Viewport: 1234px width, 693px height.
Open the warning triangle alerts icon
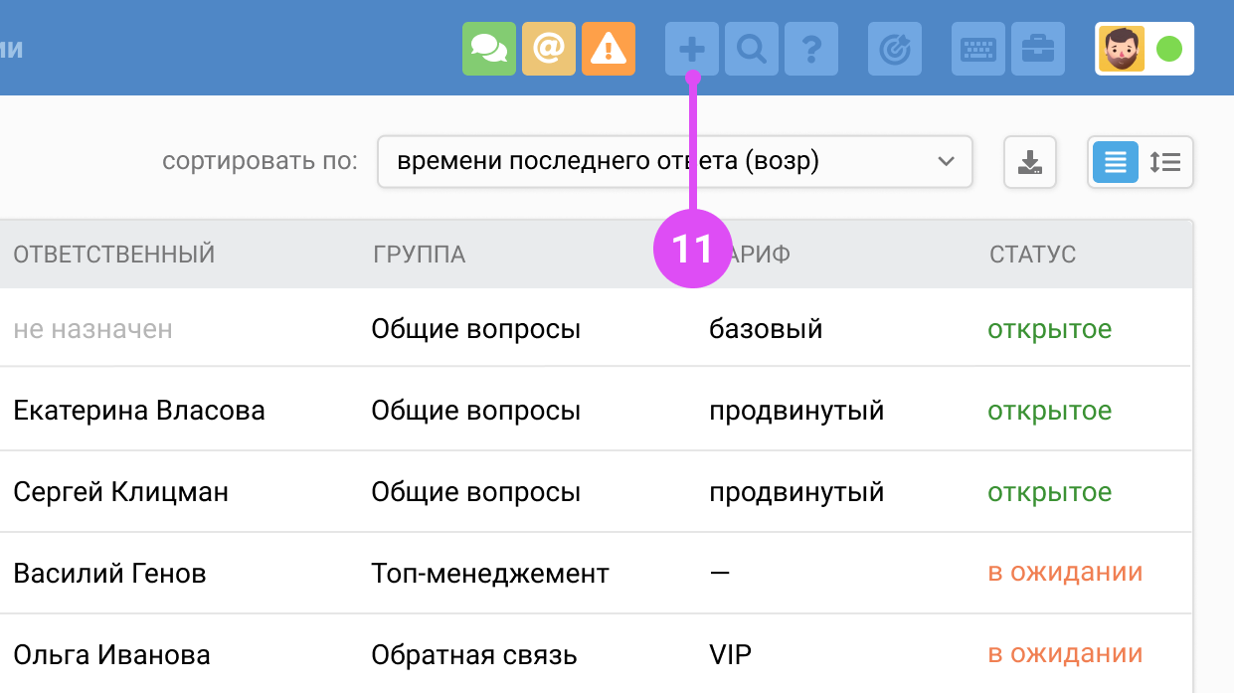608,49
